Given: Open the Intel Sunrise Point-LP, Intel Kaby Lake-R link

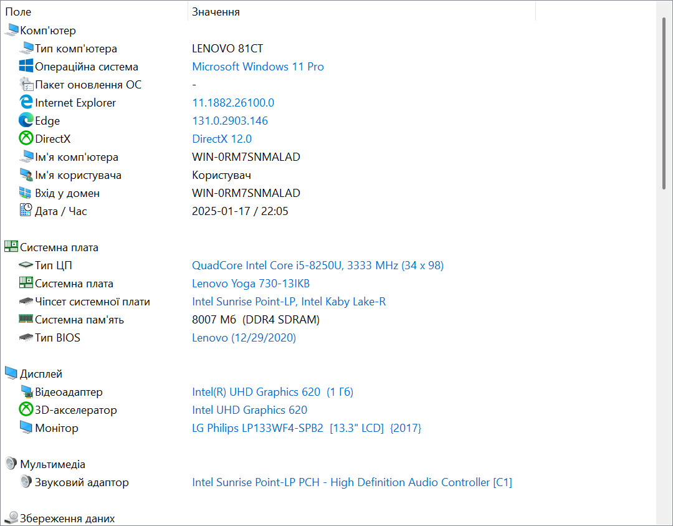Looking at the screenshot, I should [289, 302].
